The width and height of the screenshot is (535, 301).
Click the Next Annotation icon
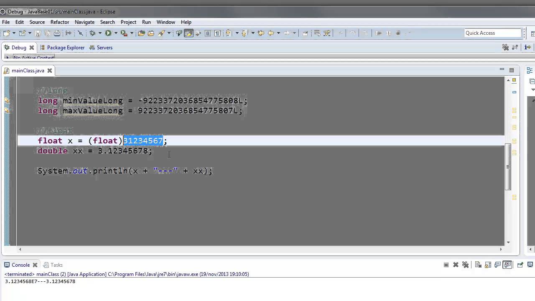(x=229, y=33)
